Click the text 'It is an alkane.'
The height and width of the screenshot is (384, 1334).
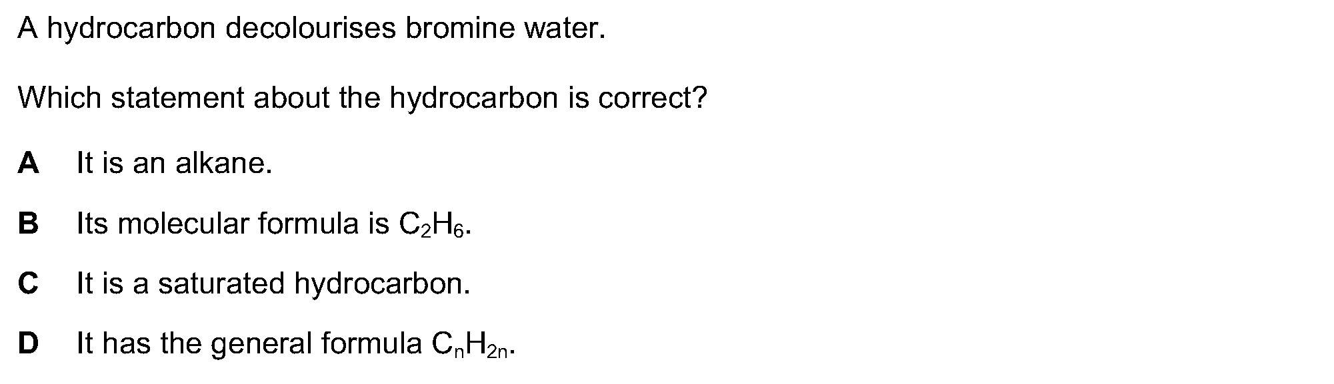175,162
